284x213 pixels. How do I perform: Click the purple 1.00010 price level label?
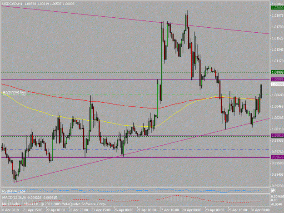click(x=277, y=135)
